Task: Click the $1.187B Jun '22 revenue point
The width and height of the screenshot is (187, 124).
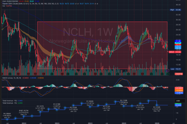Action: (40, 112)
